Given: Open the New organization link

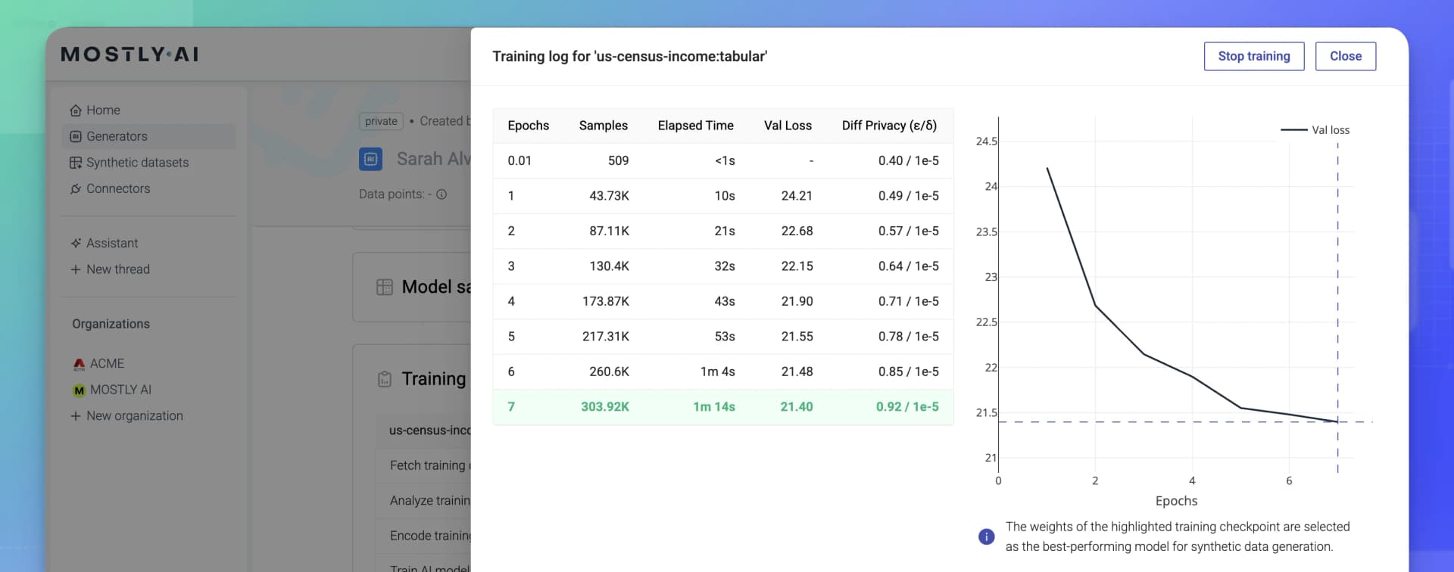Looking at the screenshot, I should [x=134, y=416].
